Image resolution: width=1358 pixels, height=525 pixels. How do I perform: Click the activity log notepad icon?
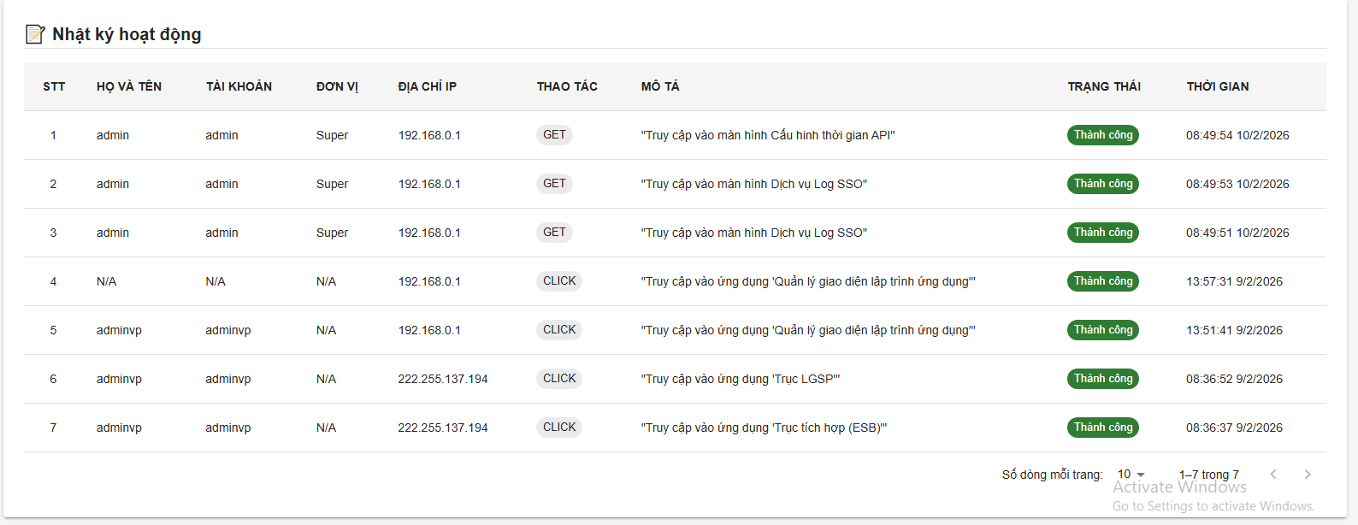pos(35,34)
